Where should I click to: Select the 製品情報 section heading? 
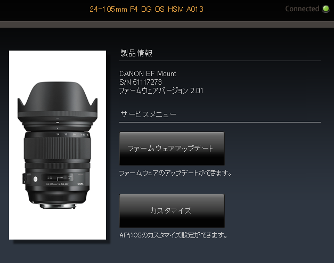tap(136, 53)
